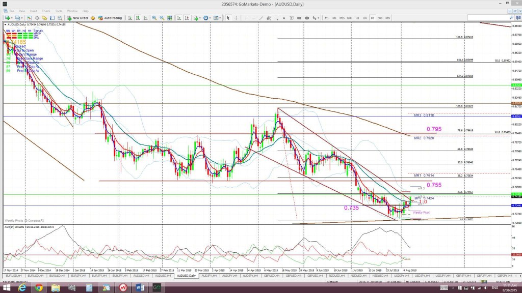Click the tile windows grid icon
This screenshot has height=293, width=522.
pos(169,18)
